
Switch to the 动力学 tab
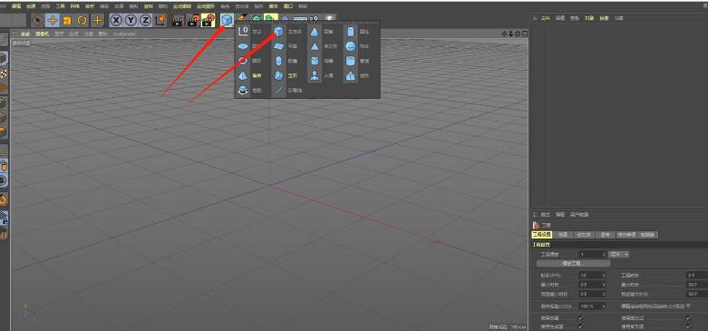(585, 235)
